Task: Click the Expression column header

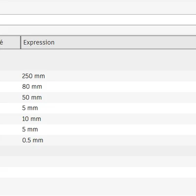Action: pos(108,43)
